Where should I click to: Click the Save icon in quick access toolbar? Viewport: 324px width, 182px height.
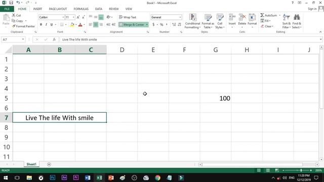pos(11,3)
